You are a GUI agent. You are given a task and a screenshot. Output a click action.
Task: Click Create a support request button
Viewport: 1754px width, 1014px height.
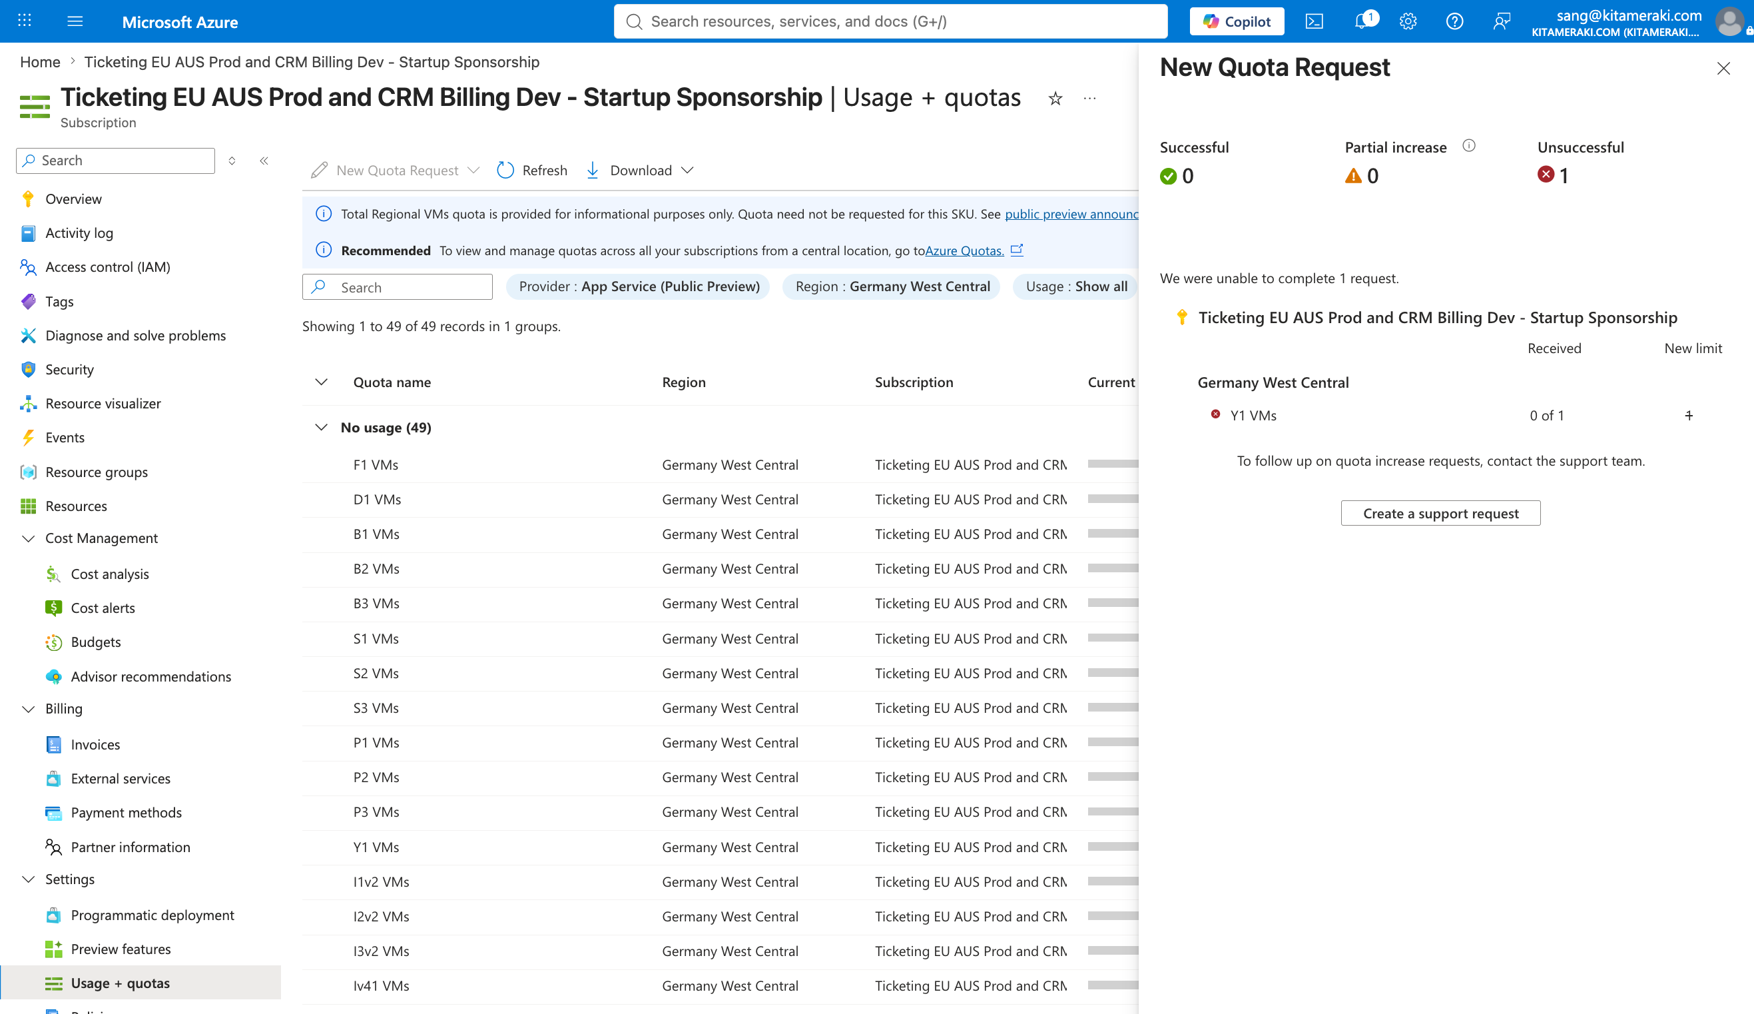[1441, 513]
